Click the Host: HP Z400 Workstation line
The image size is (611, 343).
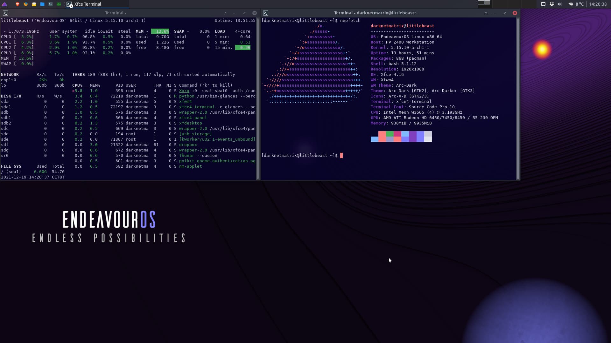403,42
